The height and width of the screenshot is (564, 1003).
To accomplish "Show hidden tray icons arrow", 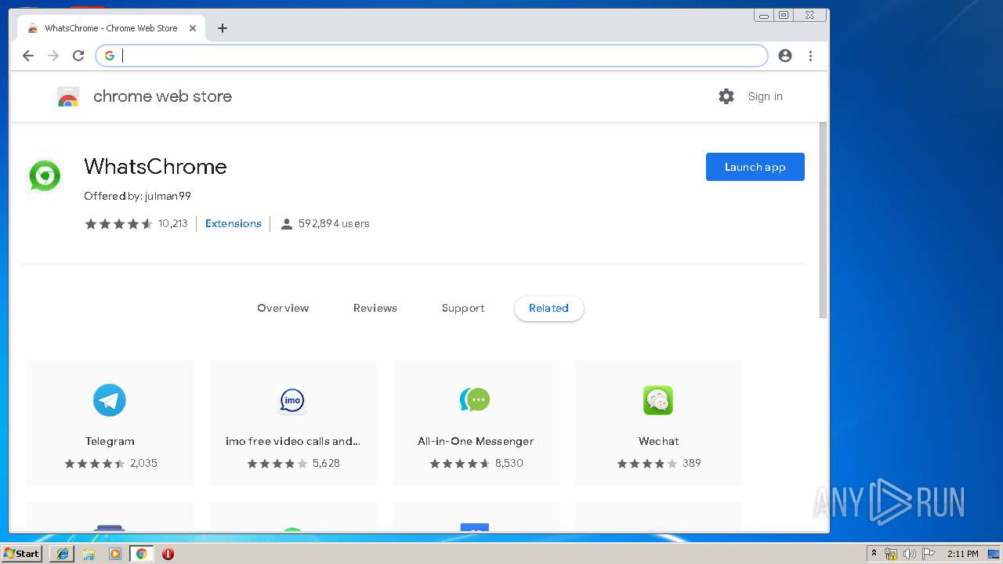I will tap(874, 553).
